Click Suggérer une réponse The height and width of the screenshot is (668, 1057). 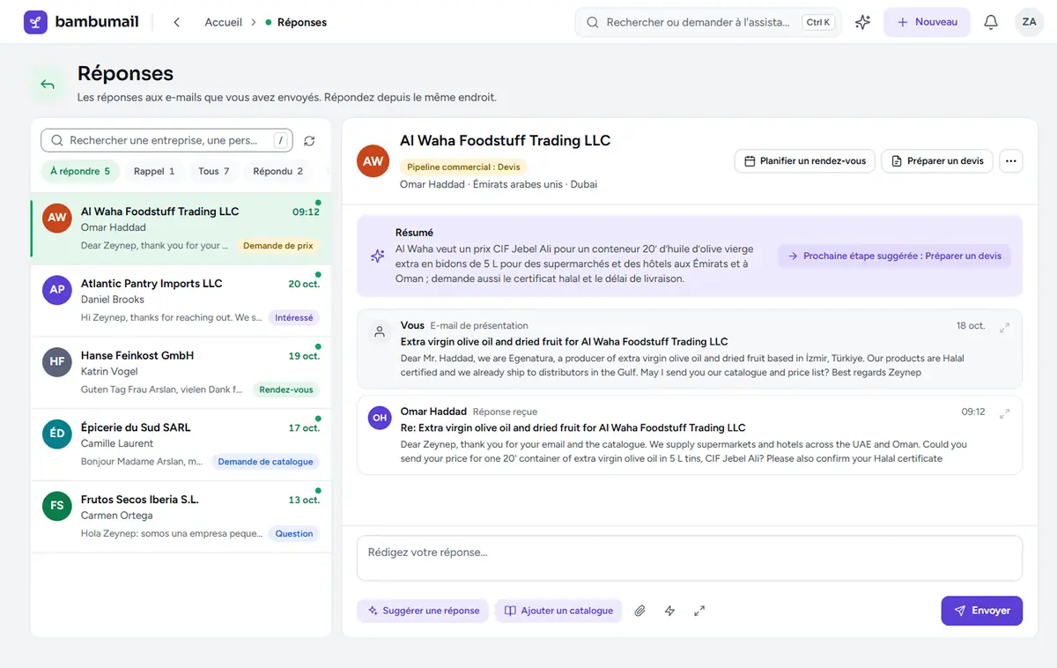coord(423,611)
